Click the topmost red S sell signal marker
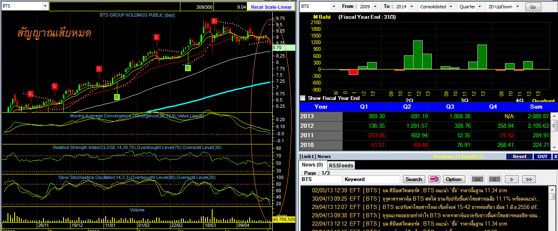 [x=214, y=21]
